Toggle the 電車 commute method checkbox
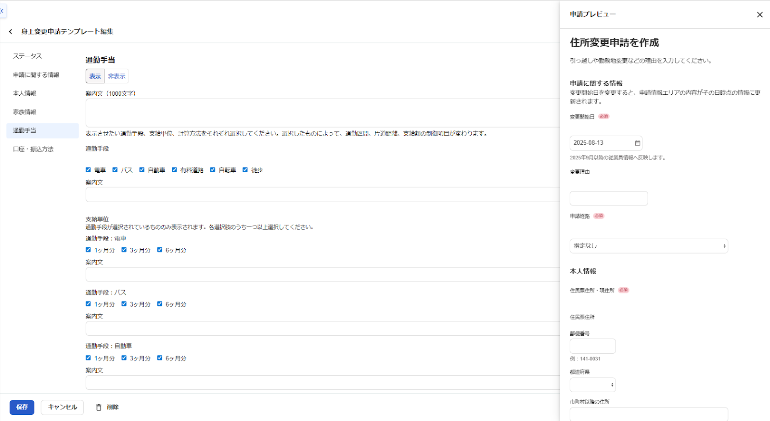Viewport: 770px width, 421px height. pyautogui.click(x=88, y=170)
